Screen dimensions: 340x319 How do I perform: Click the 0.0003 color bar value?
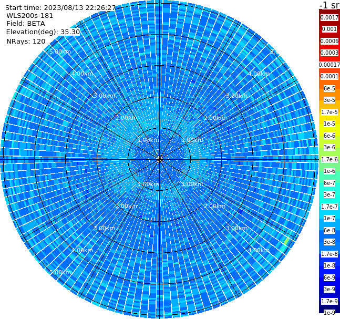[x=329, y=53]
